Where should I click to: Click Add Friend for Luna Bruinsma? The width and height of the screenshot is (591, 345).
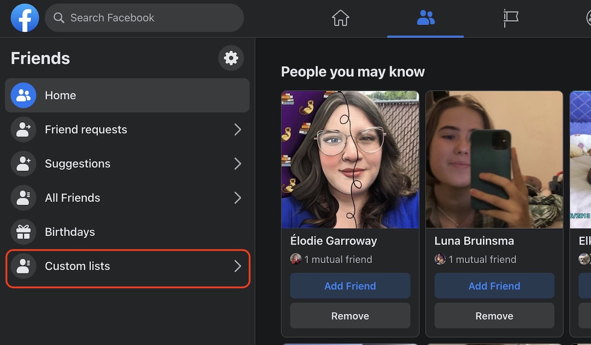(494, 286)
